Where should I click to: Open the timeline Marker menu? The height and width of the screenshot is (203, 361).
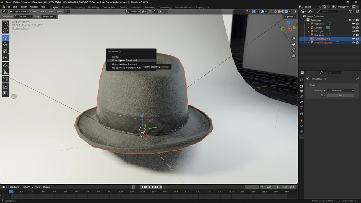[47, 187]
